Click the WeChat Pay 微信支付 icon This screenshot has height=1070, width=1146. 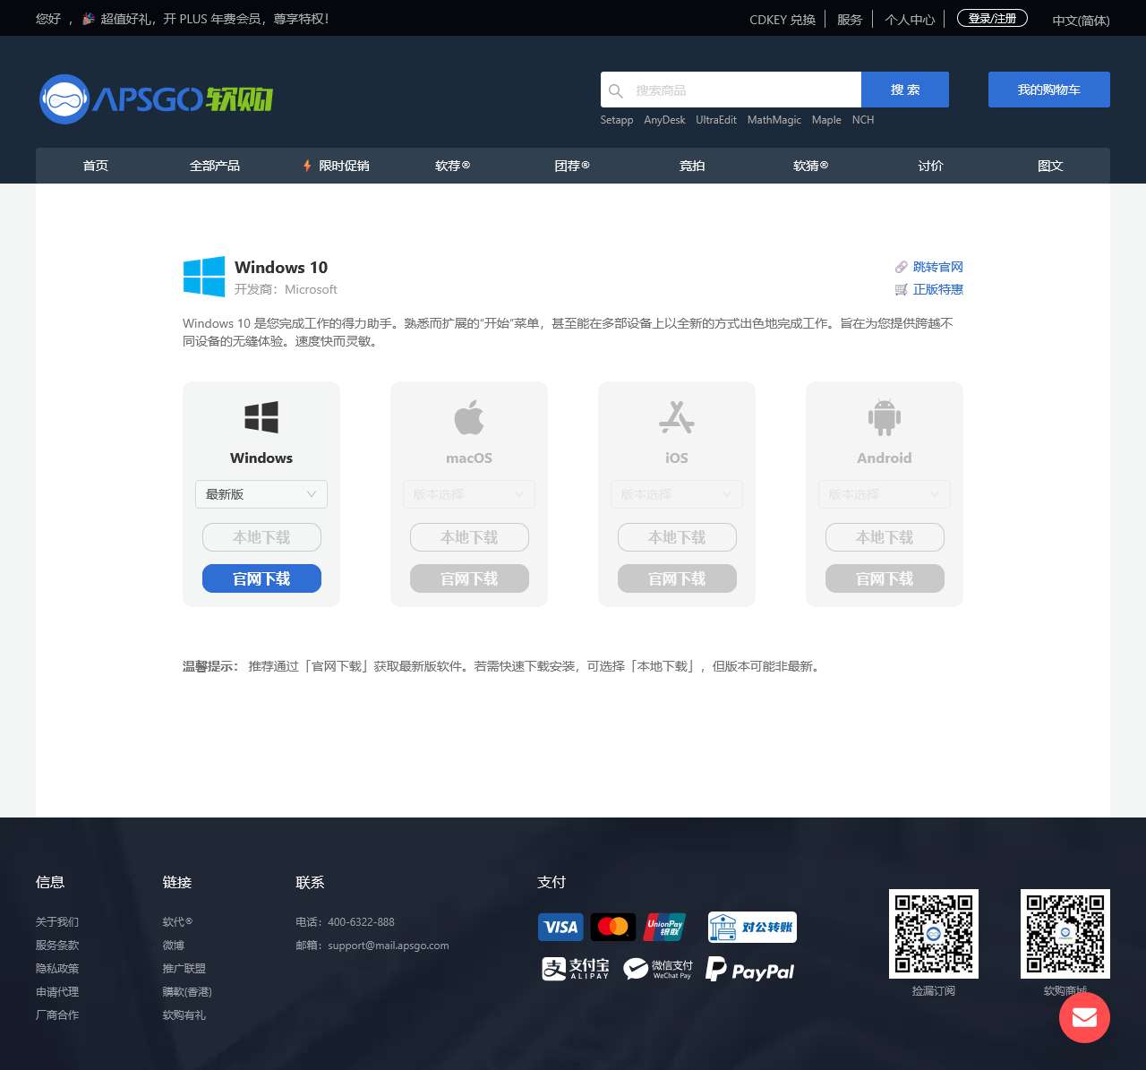point(658,969)
